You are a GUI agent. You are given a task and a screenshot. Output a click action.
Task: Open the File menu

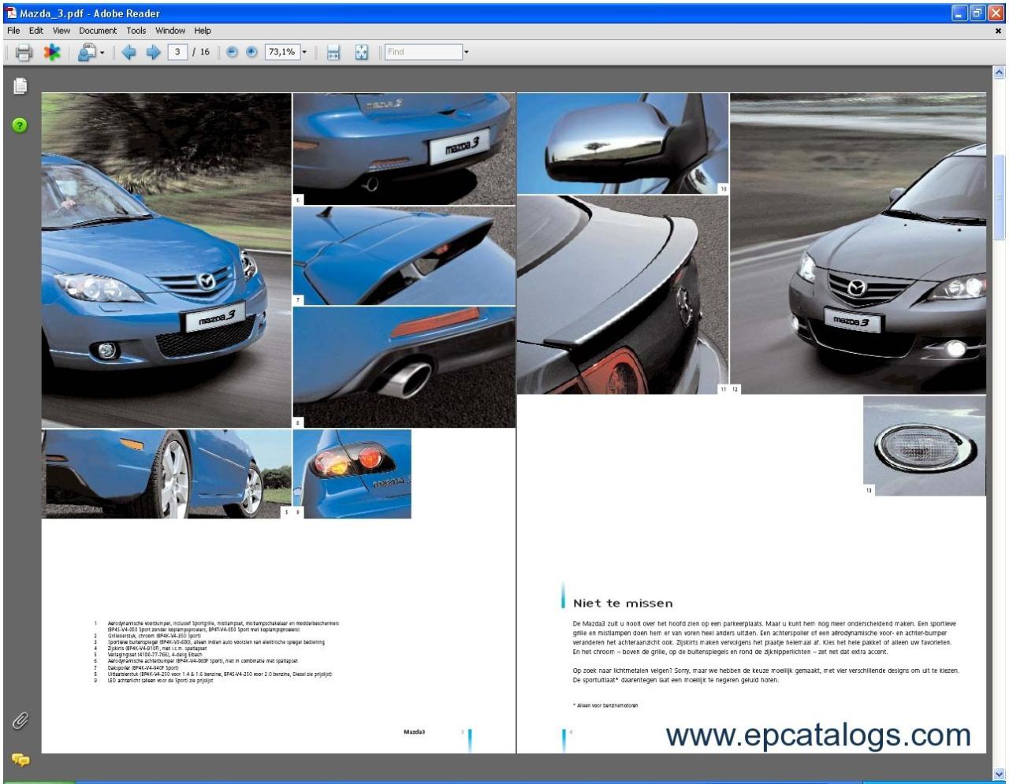tap(13, 31)
